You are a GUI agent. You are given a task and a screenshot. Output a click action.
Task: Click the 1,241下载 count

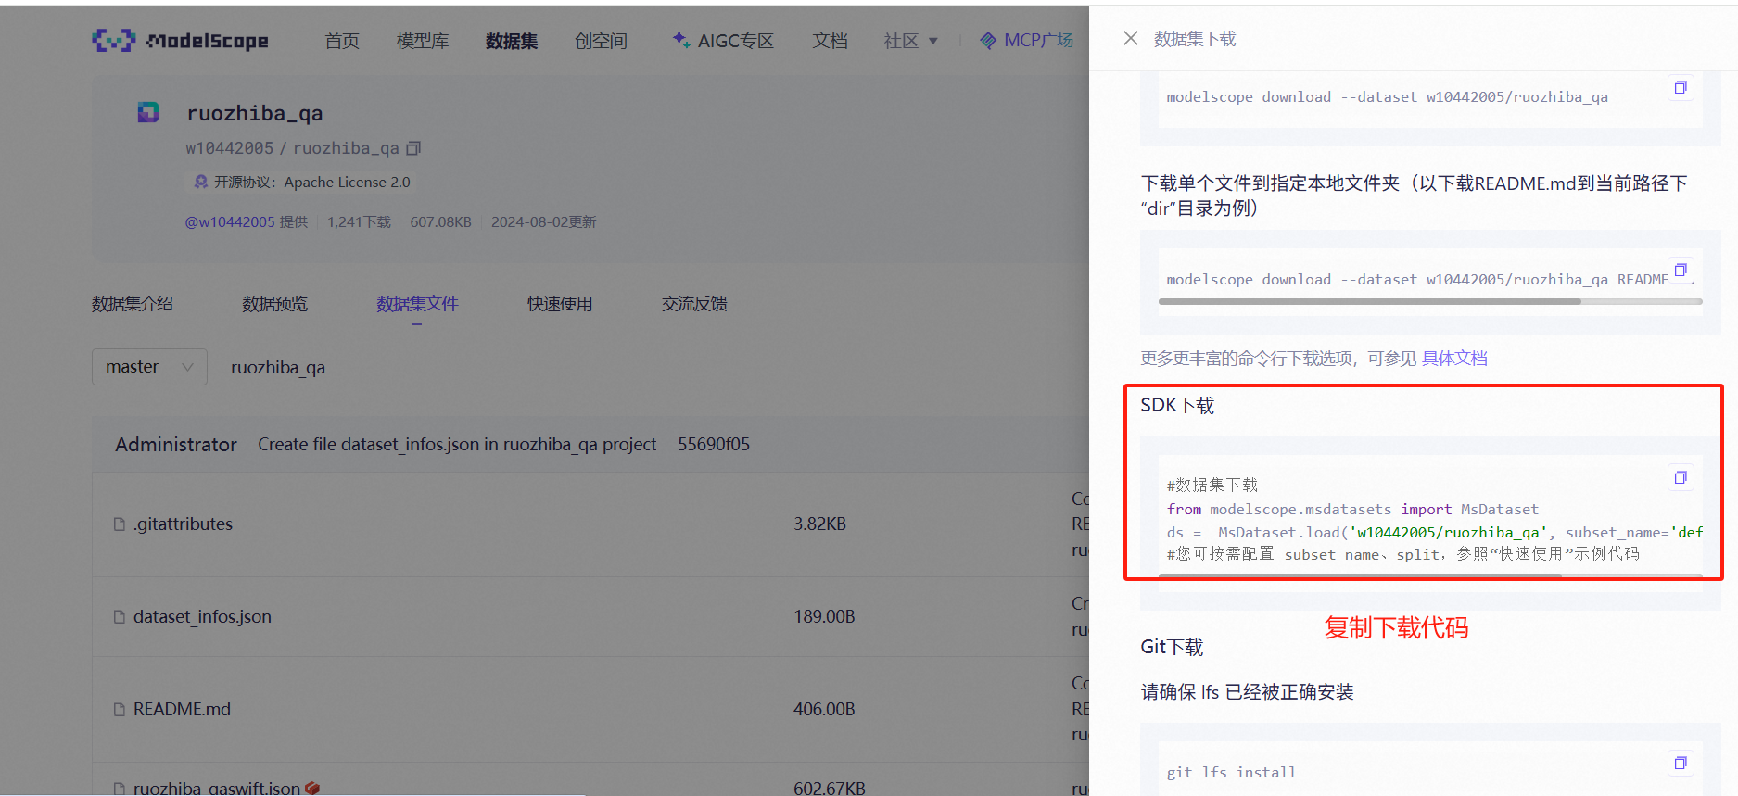(x=359, y=222)
